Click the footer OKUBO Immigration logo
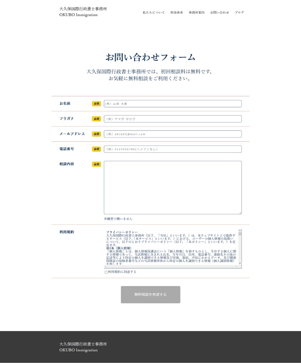301x363 pixels. click(83, 347)
